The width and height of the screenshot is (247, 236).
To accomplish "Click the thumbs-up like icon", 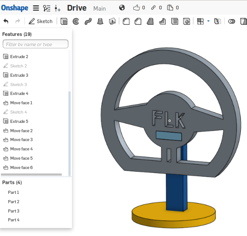I will 136,8.
